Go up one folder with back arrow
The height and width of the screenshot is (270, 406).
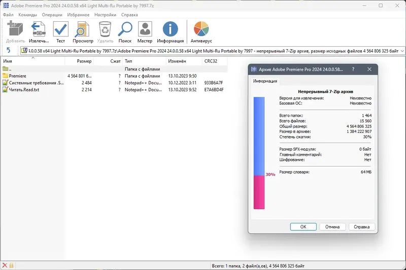point(8,50)
